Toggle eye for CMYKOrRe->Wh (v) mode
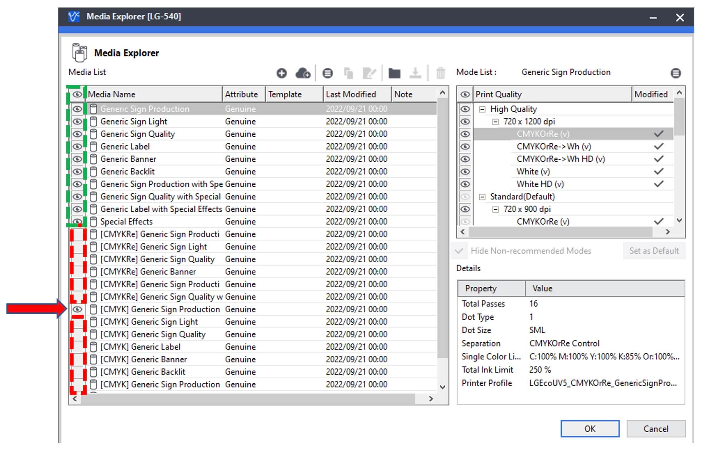 click(x=465, y=146)
